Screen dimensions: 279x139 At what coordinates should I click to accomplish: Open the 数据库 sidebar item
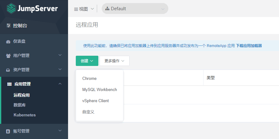coord(19,105)
